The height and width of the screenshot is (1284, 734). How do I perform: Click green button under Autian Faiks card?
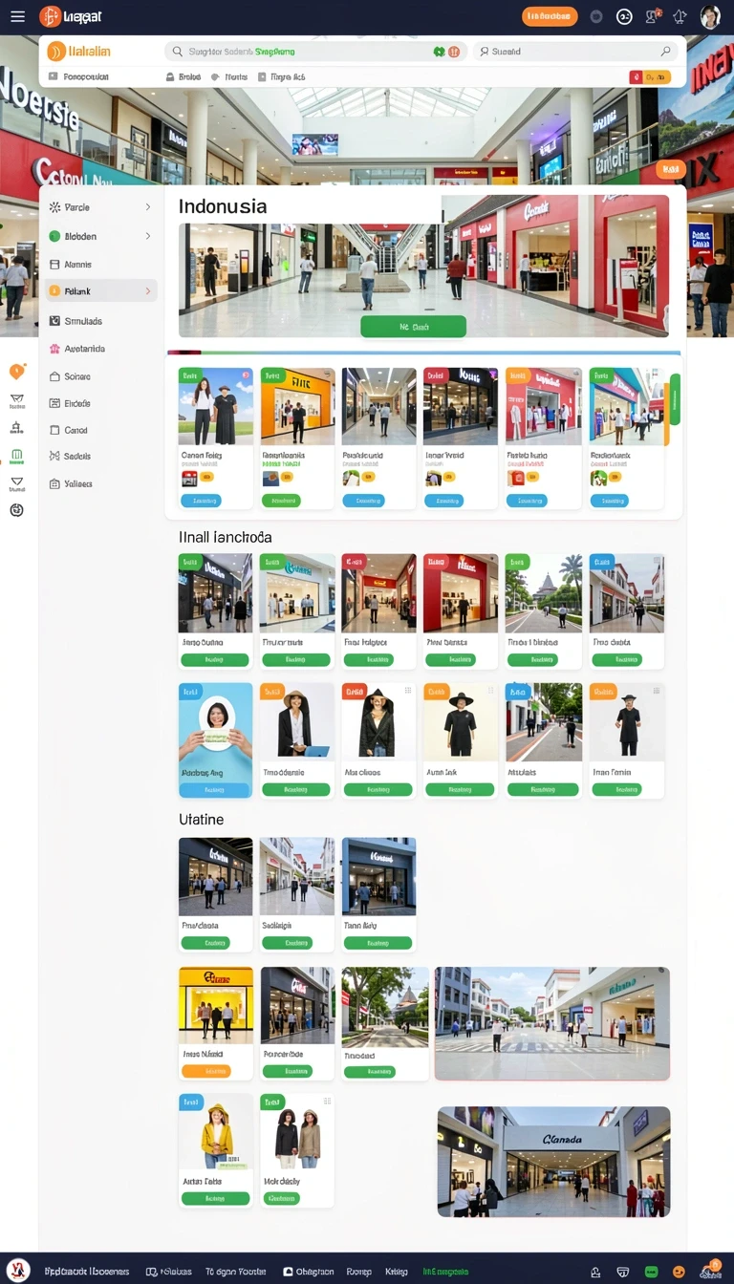(x=215, y=1198)
